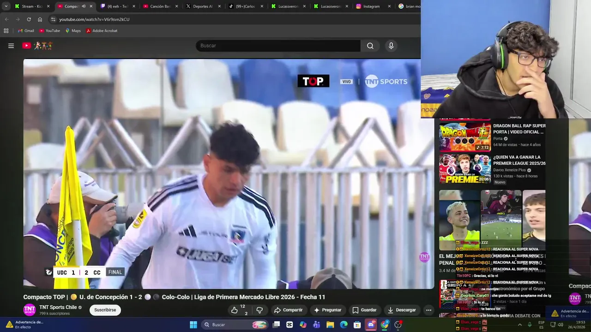The image size is (591, 332).
Task: Open the Chrome apps grid shortcut
Action: pos(6,31)
